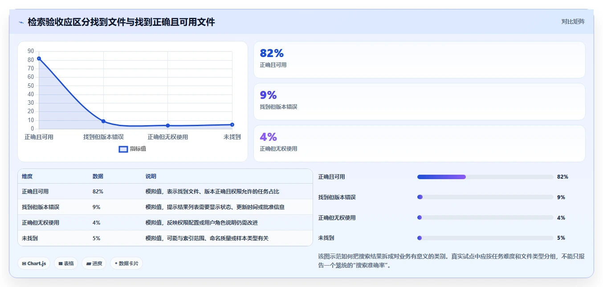Click description starting 模拟值，表示找到文件
Viewport: 603px width, 287px height.
click(x=212, y=192)
